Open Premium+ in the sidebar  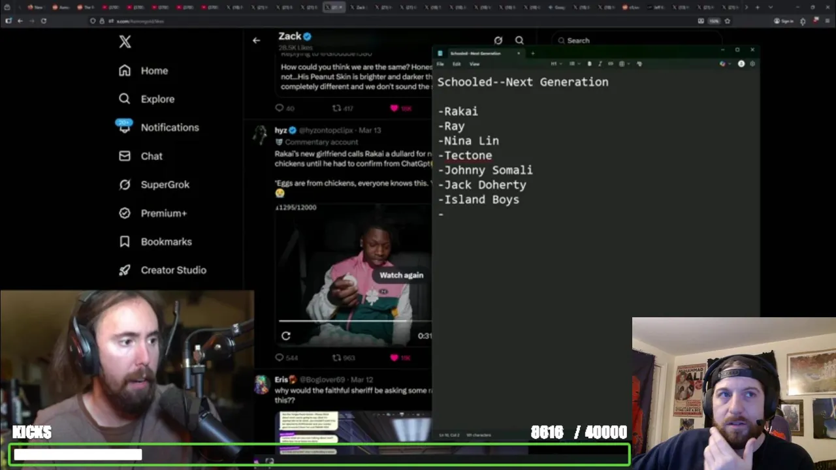[153, 213]
